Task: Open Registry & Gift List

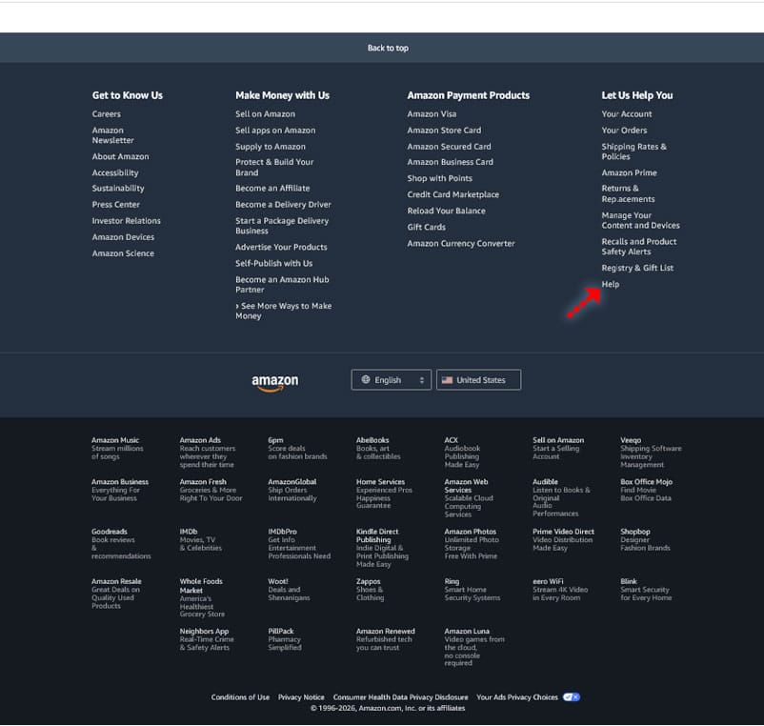Action: point(637,268)
